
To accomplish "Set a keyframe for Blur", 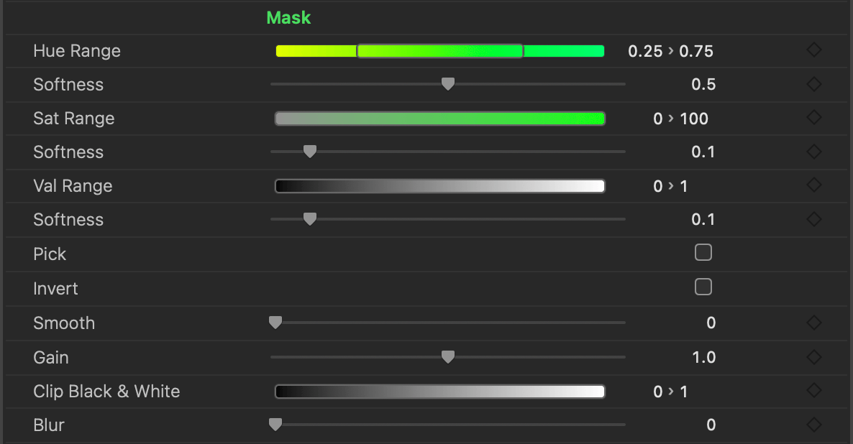I will 813,425.
